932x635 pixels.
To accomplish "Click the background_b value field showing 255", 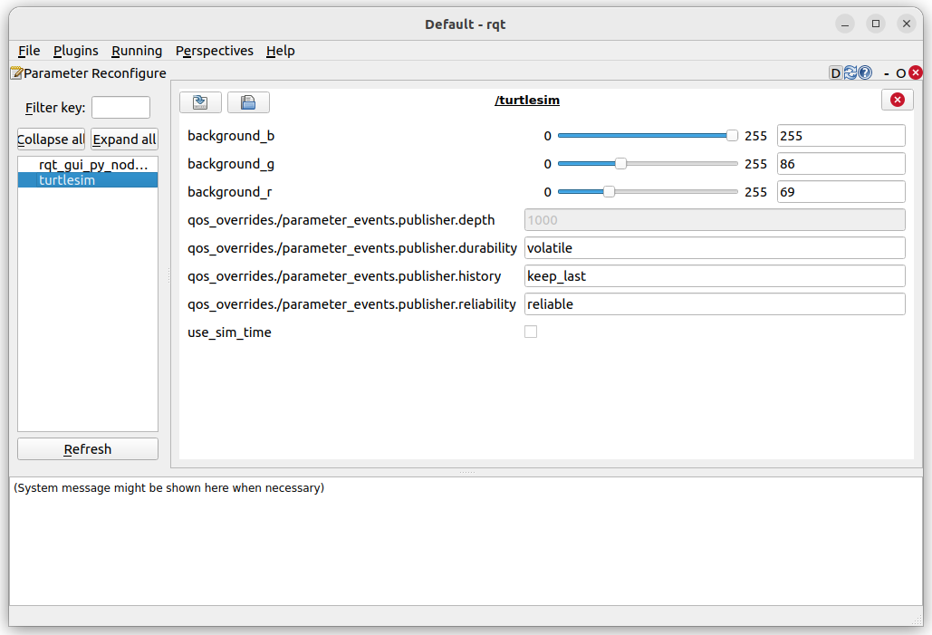I will click(x=841, y=136).
